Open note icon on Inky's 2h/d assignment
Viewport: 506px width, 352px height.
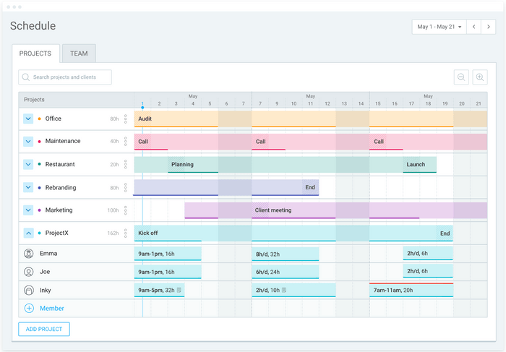[284, 290]
